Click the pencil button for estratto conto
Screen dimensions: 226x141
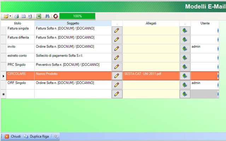117,58
